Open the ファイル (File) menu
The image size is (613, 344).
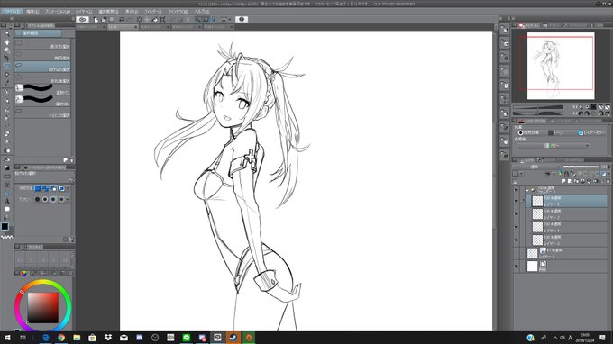(12, 12)
